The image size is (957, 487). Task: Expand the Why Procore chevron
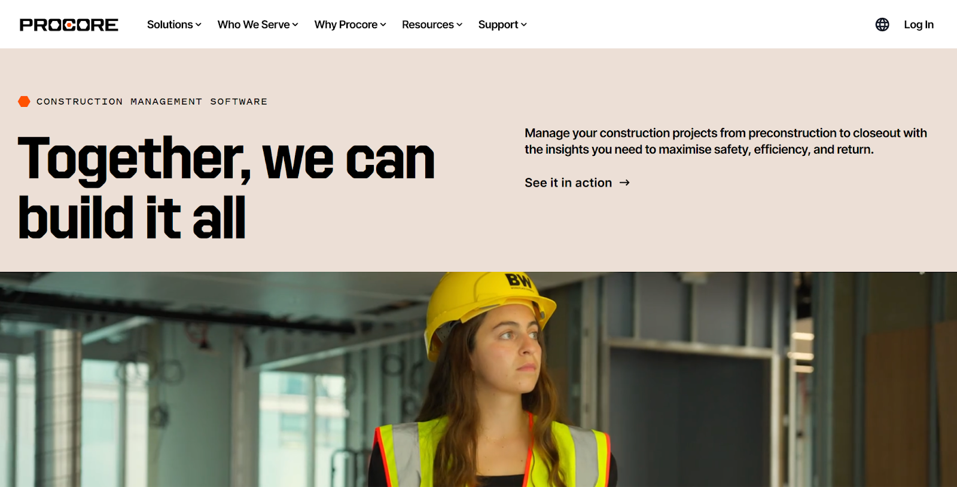pos(383,25)
